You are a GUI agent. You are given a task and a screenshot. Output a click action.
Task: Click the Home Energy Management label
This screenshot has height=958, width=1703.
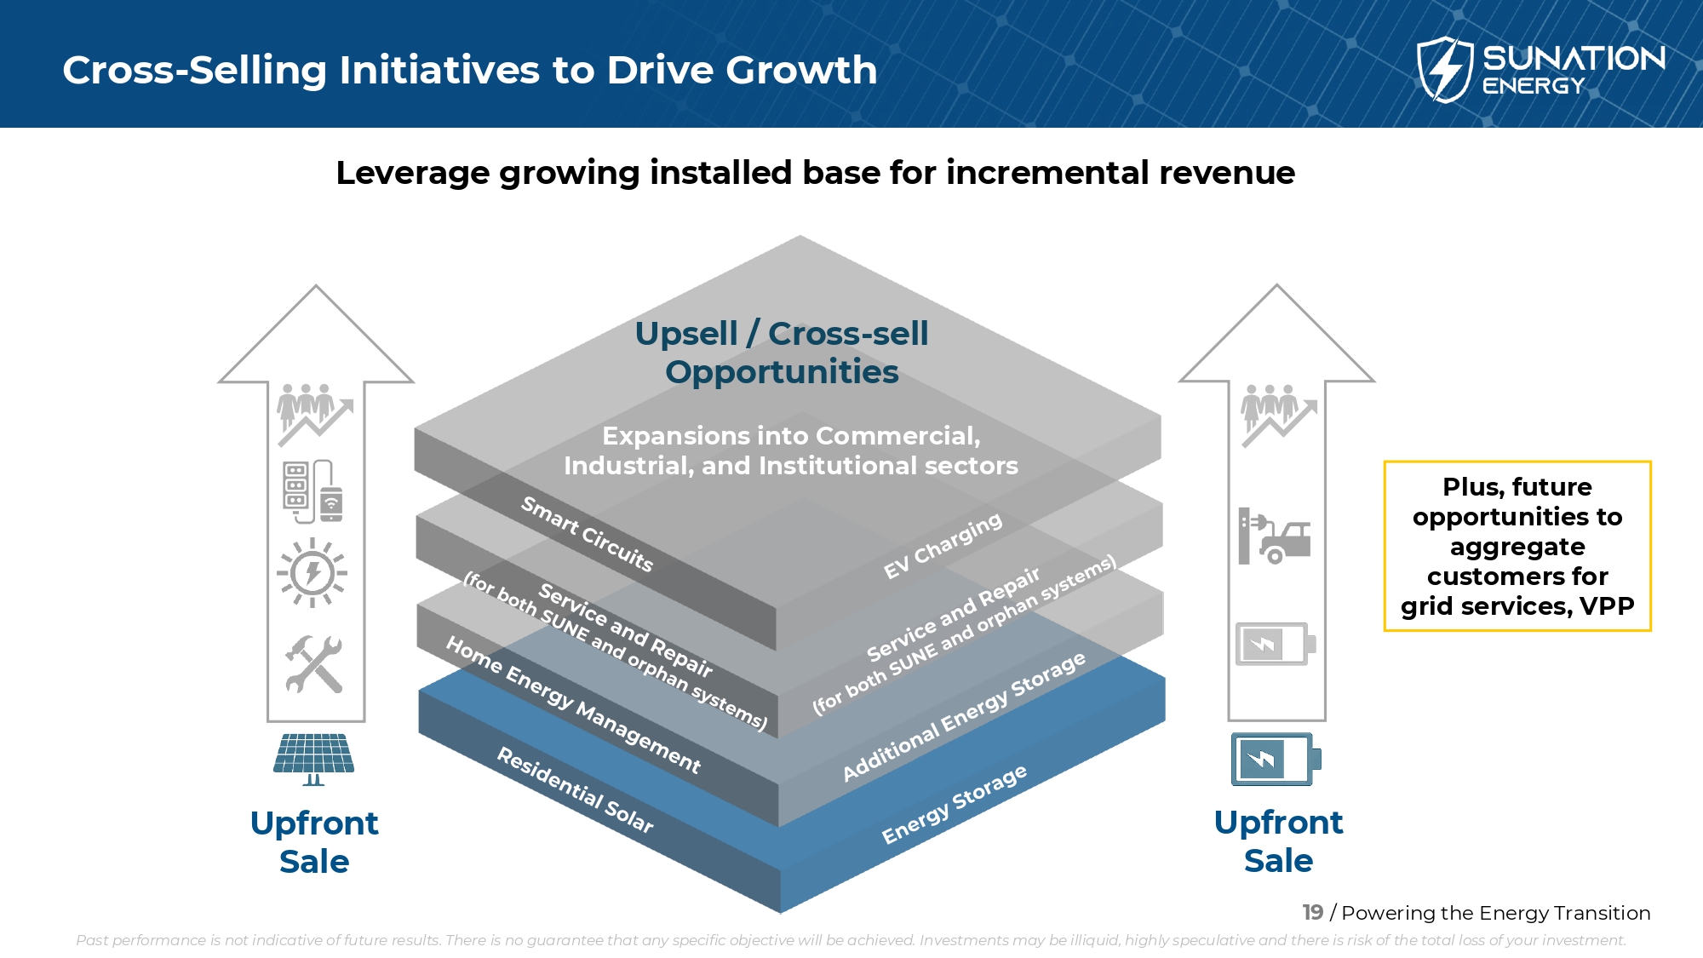pyautogui.click(x=573, y=705)
